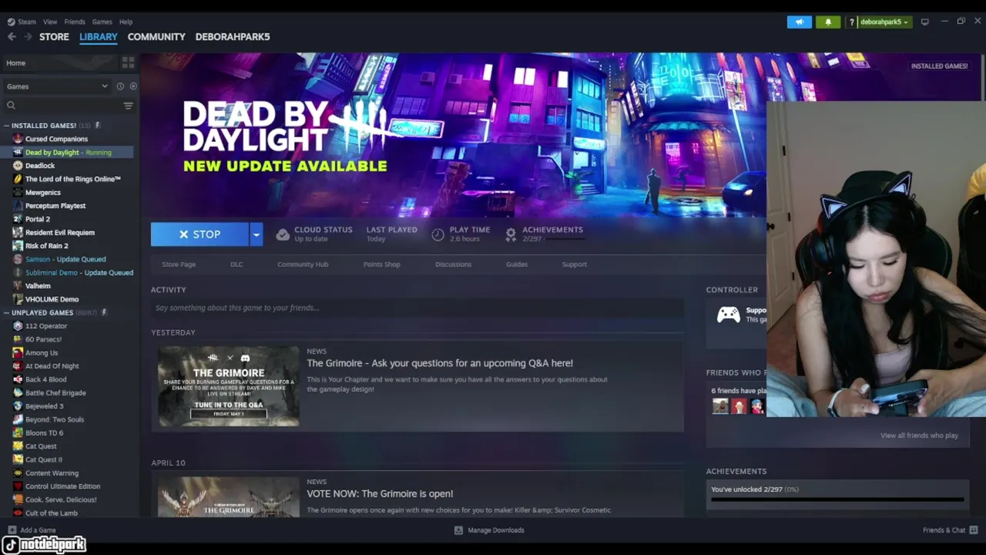Select the Deadlock game icon entry
Viewport: 986px width, 555px height.
[x=18, y=166]
